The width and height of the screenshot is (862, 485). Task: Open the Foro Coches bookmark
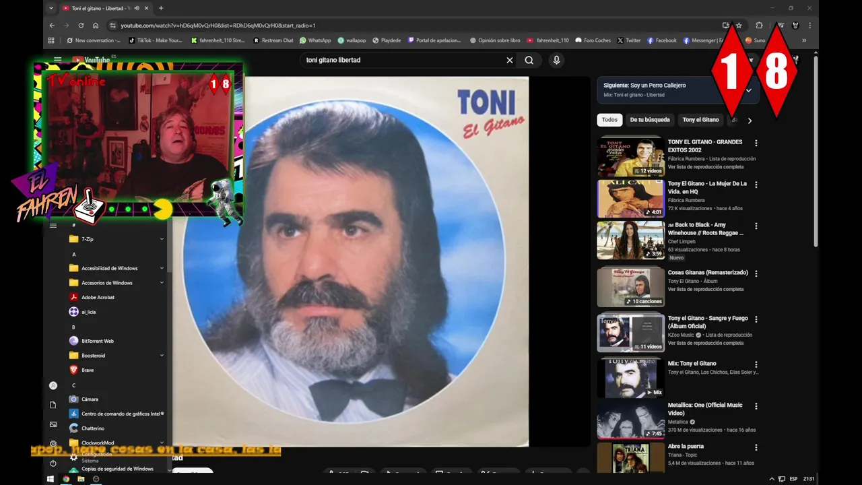tap(593, 40)
